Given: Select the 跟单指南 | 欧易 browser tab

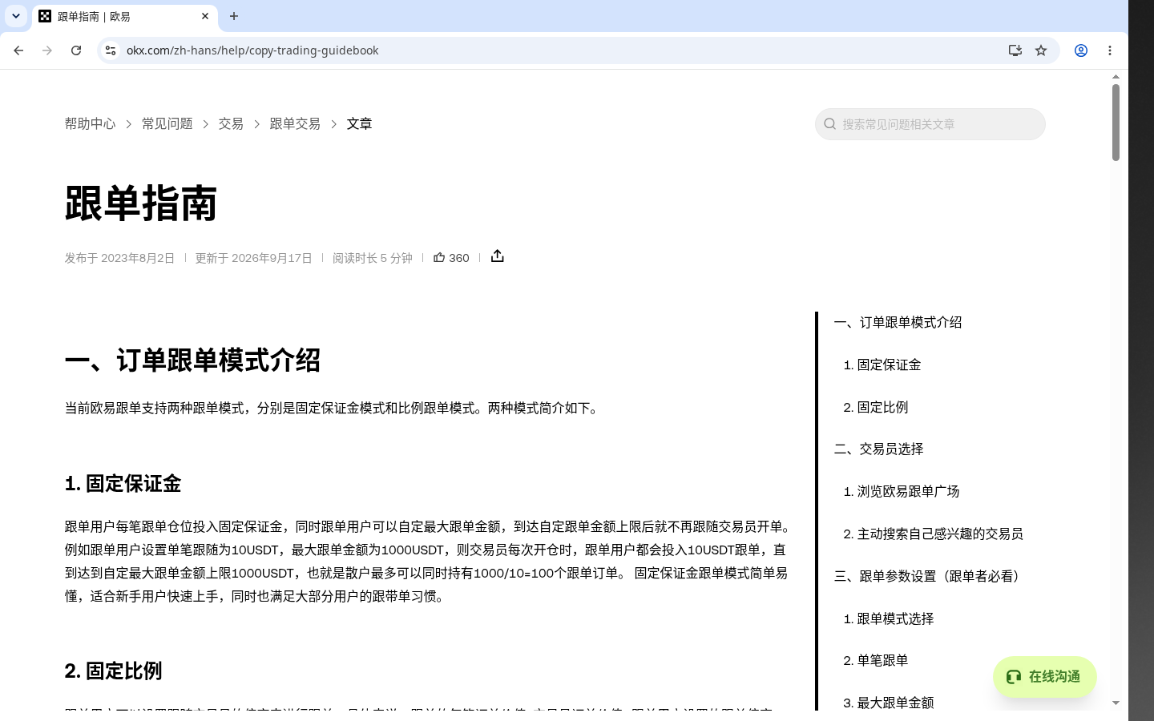Looking at the screenshot, I should (126, 16).
